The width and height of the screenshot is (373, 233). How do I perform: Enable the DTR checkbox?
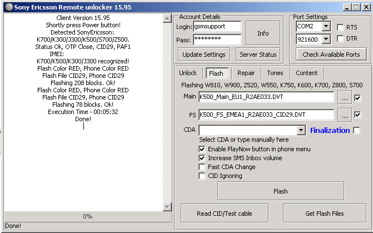pyautogui.click(x=340, y=38)
